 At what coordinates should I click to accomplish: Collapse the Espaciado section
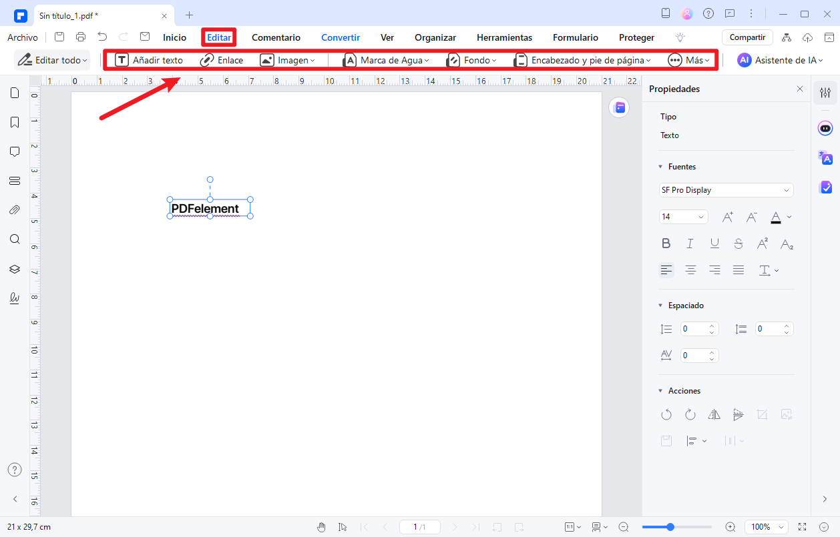coord(661,306)
